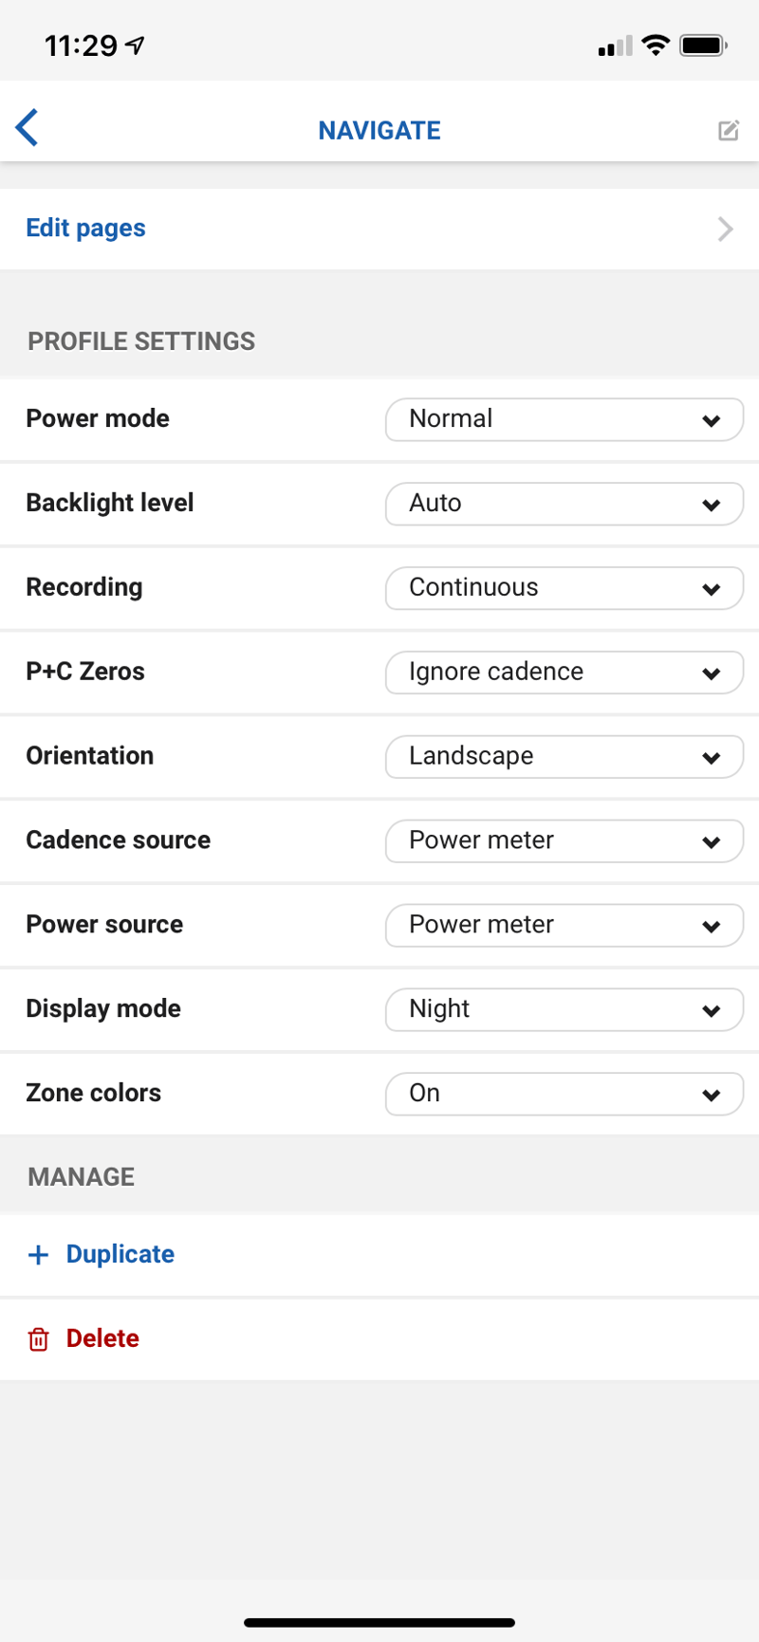This screenshot has height=1642, width=759.
Task: Tap the plus icon beside Duplicate
Action: (39, 1255)
